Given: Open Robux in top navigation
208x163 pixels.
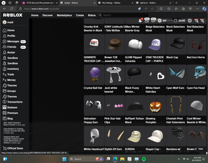Looking at the screenshot, I should tap(92, 15).
